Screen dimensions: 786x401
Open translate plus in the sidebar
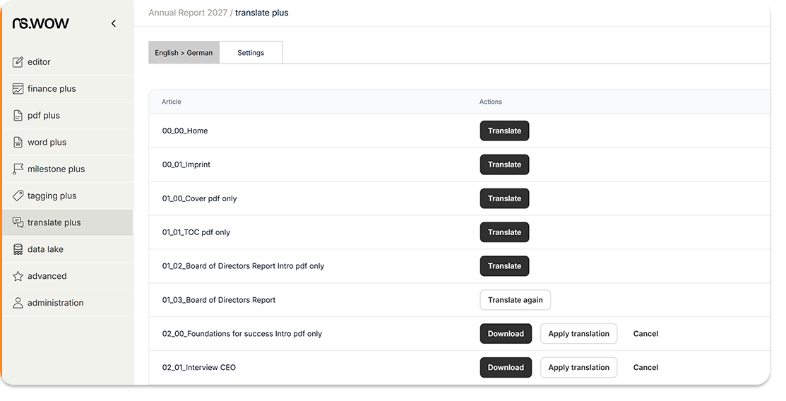click(x=54, y=223)
